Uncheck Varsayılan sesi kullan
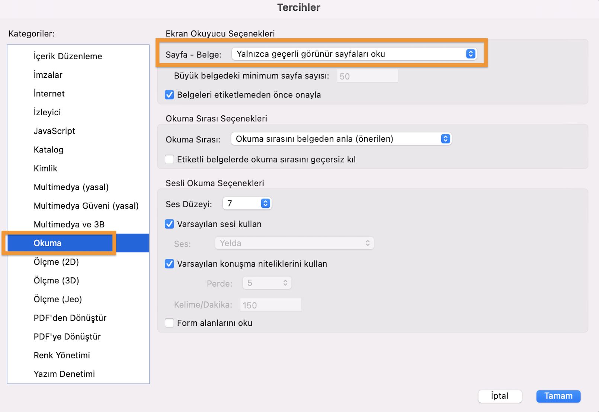This screenshot has width=599, height=412. (x=170, y=224)
